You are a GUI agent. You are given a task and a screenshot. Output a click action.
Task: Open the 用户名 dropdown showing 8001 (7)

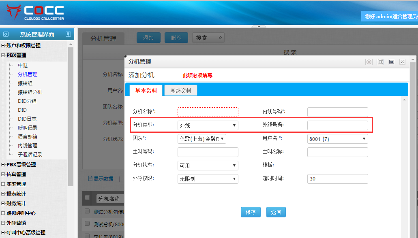(337, 139)
